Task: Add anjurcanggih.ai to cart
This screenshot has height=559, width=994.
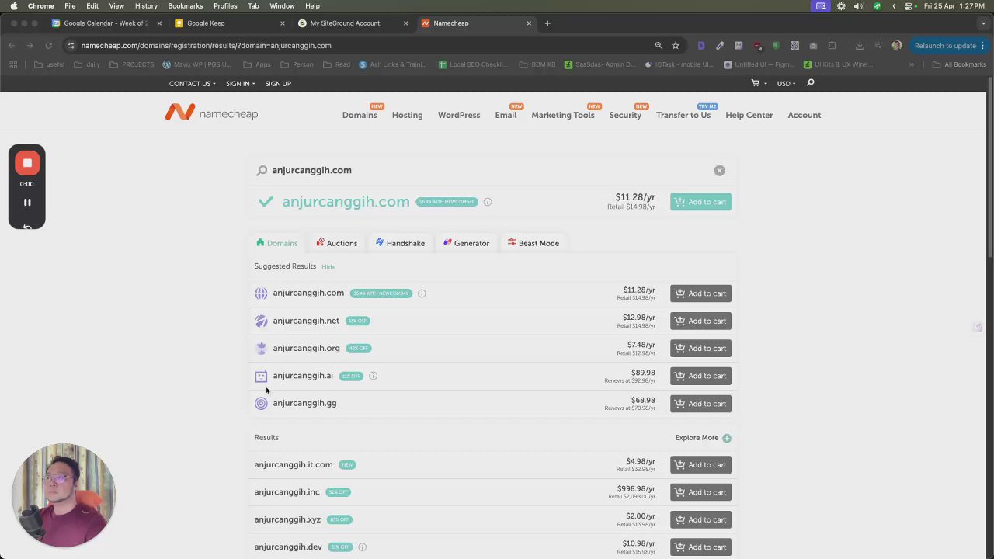Action: [700, 376]
